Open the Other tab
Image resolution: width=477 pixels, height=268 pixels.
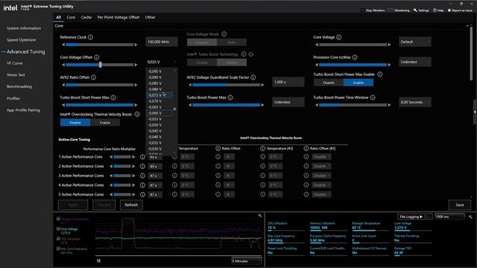click(150, 17)
